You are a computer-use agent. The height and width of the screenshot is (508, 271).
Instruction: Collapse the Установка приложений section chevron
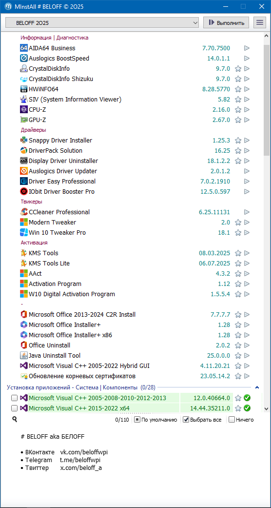(257, 387)
